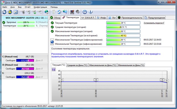Select the D: [Новый том] partition
Screen dimensions: 177x109
click(25, 67)
